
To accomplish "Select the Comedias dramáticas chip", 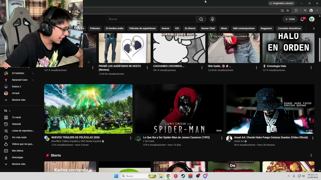I will tap(289, 28).
